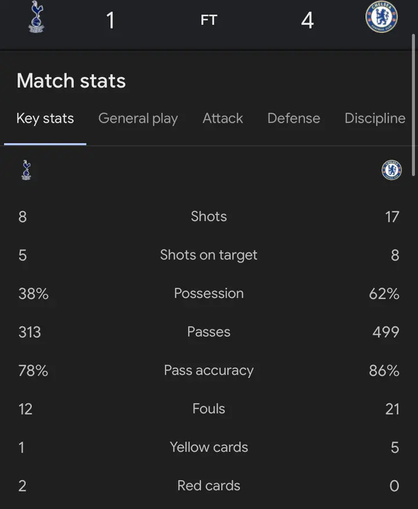This screenshot has height=509, width=418.
Task: Click the Red cards label
Action: point(209,486)
